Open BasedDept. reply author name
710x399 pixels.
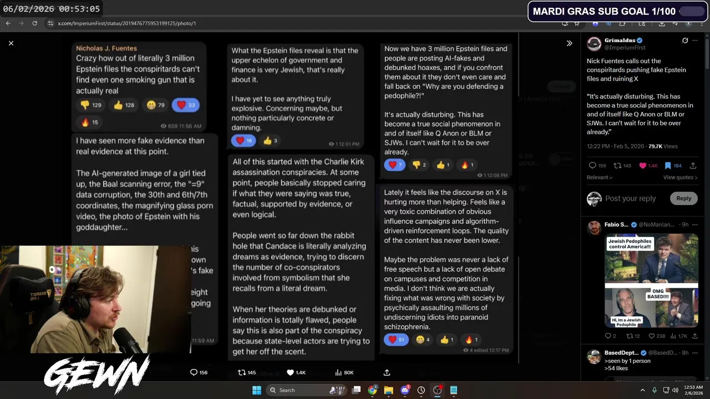(x=621, y=353)
